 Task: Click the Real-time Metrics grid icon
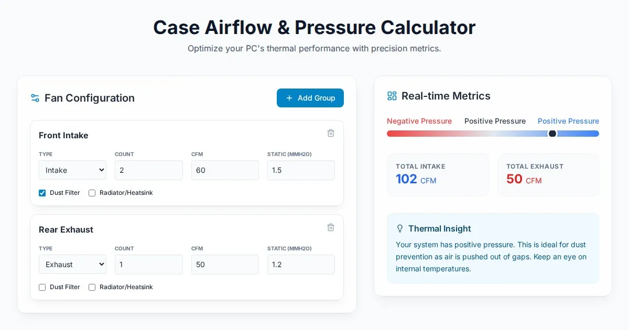(x=392, y=96)
